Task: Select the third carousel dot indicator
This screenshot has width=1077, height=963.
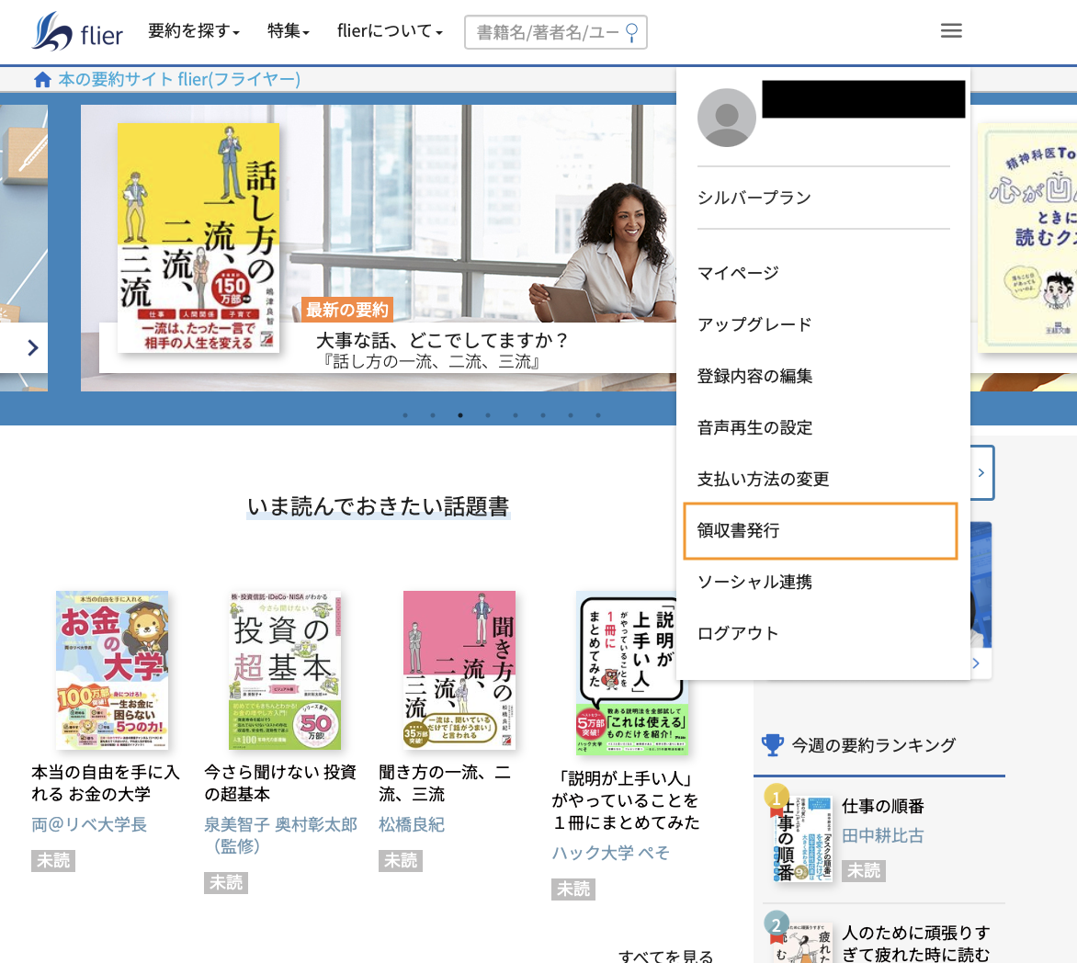Action: coord(460,414)
